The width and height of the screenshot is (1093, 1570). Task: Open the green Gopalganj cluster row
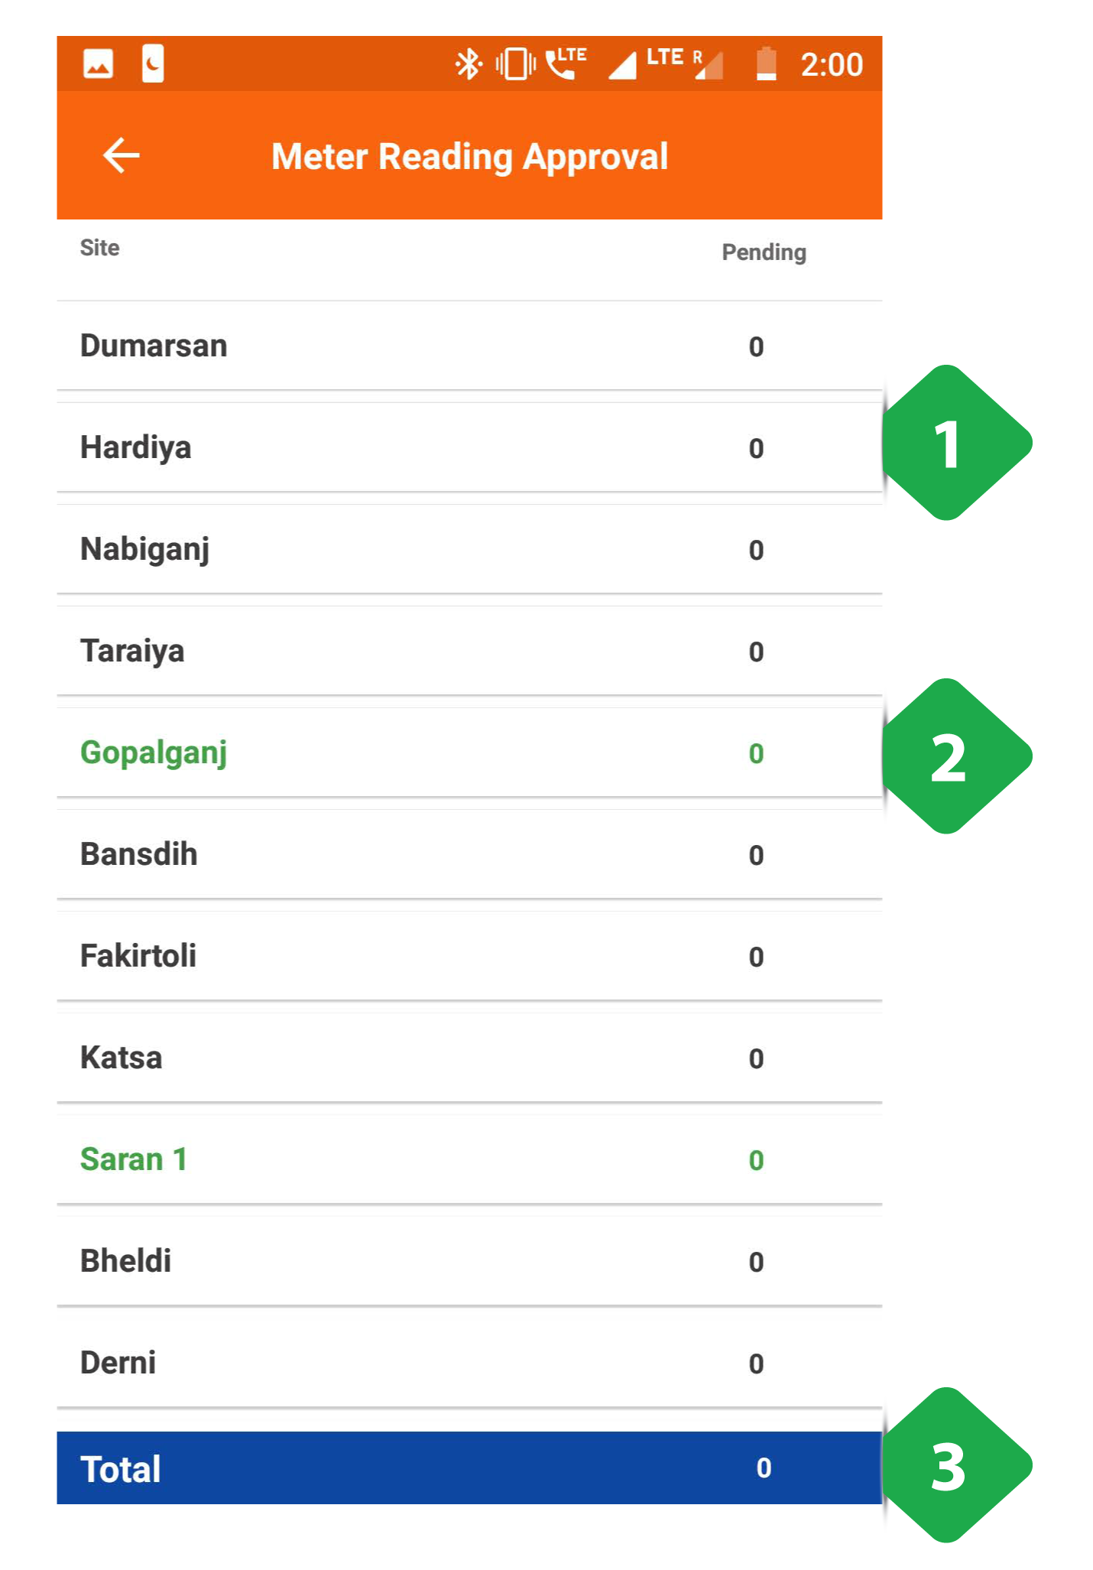pyautogui.click(x=469, y=753)
